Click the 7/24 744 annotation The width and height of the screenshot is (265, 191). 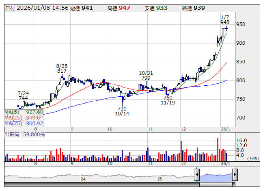23,95
